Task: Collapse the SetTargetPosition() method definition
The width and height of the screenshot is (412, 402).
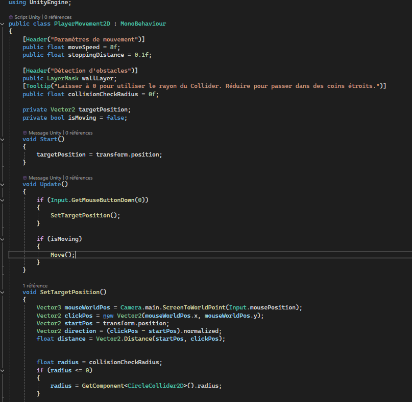Action: pyautogui.click(x=3, y=292)
